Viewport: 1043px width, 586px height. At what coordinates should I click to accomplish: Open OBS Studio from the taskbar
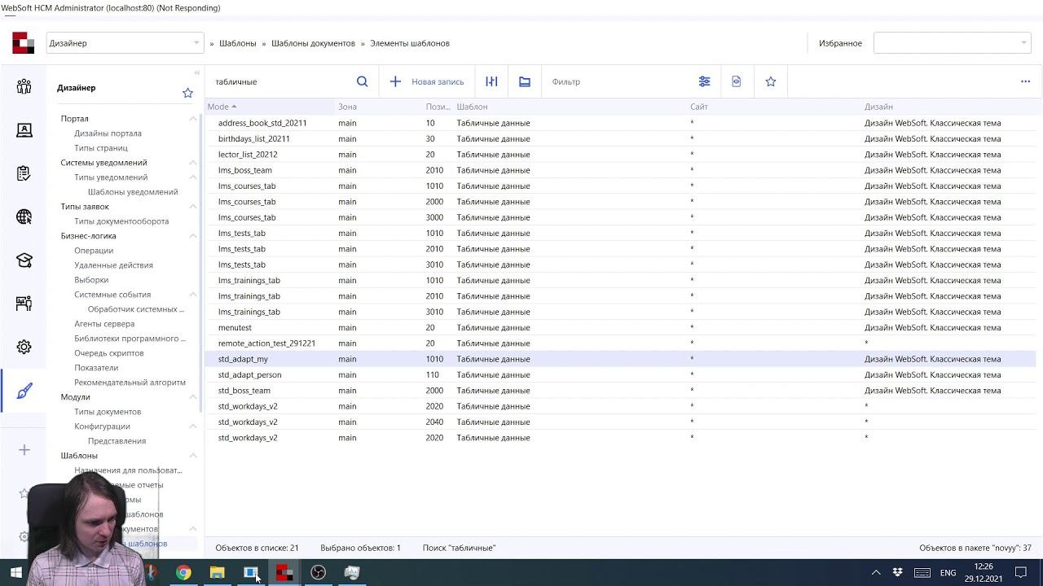(x=318, y=573)
